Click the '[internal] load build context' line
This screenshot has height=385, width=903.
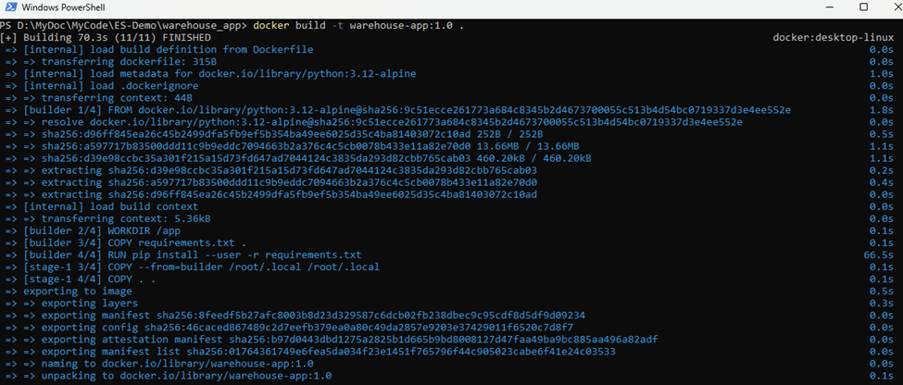point(102,206)
